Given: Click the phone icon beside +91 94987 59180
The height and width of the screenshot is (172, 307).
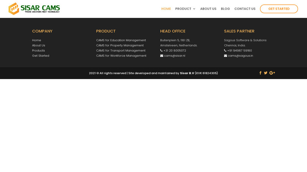Looking at the screenshot, I should (225, 50).
